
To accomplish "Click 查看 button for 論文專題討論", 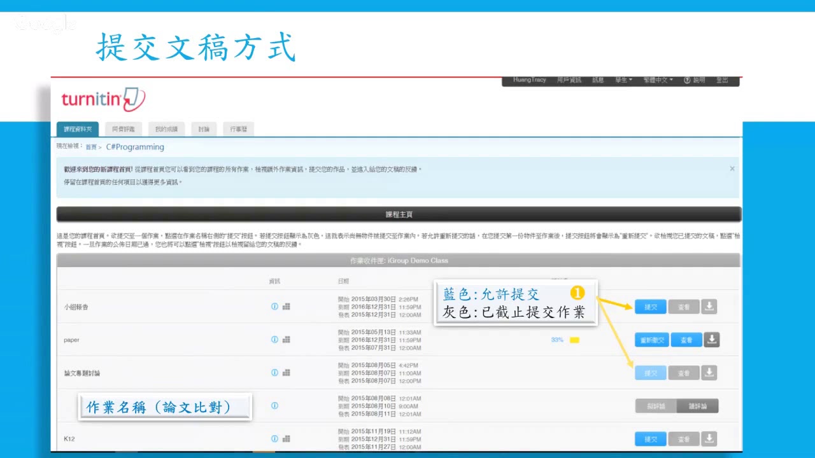I will click(x=684, y=373).
